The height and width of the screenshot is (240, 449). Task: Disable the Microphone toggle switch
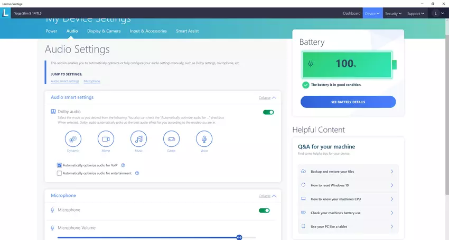pyautogui.click(x=264, y=211)
